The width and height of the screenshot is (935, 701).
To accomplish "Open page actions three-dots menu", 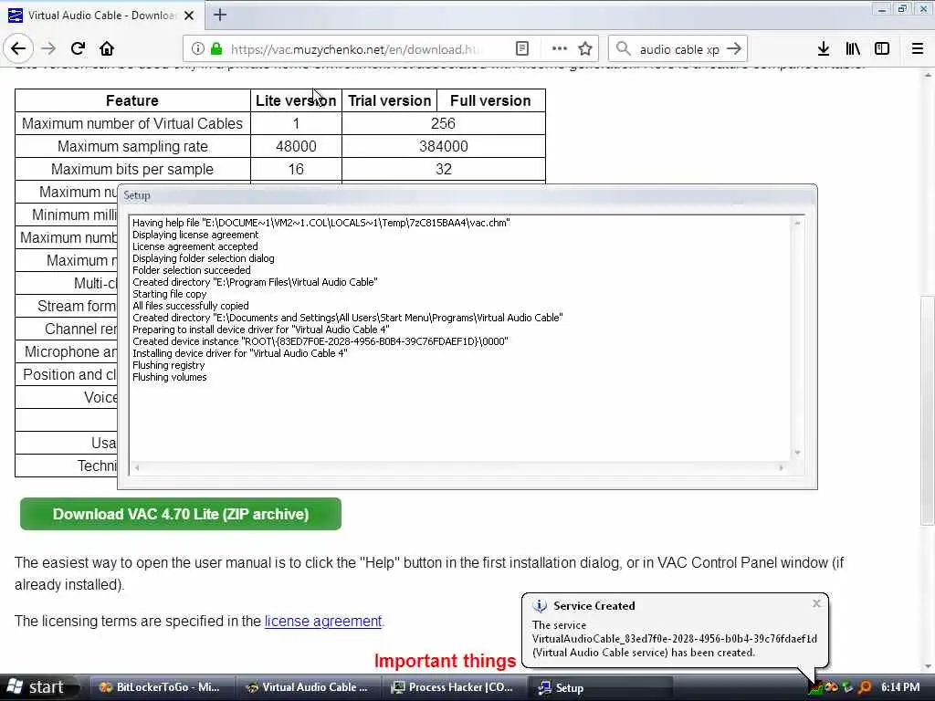I will tap(559, 49).
